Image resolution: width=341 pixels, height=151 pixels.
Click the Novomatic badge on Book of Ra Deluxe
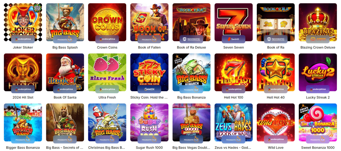[191, 39]
